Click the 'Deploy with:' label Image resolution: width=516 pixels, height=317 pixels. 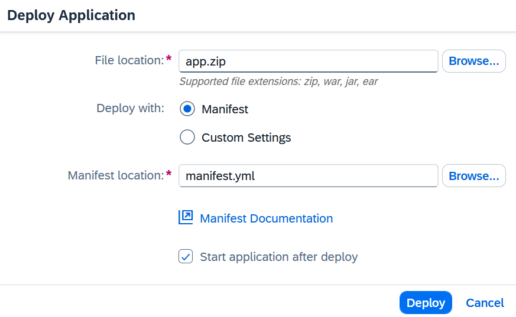pyautogui.click(x=130, y=108)
